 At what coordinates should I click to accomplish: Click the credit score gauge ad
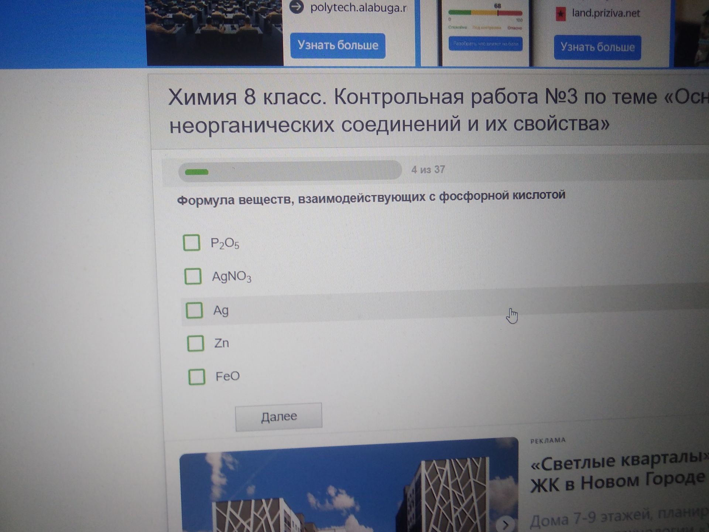(485, 31)
